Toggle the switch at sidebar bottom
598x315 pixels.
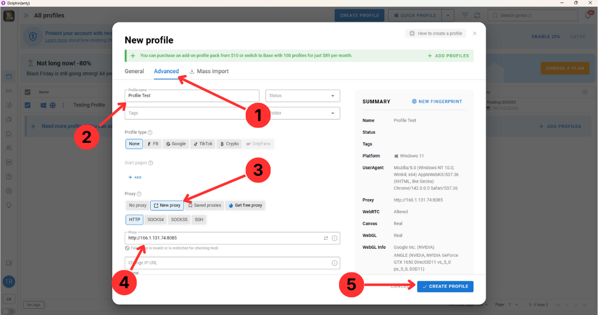point(9,311)
